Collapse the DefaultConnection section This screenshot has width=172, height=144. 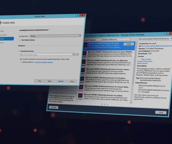pos(19,51)
